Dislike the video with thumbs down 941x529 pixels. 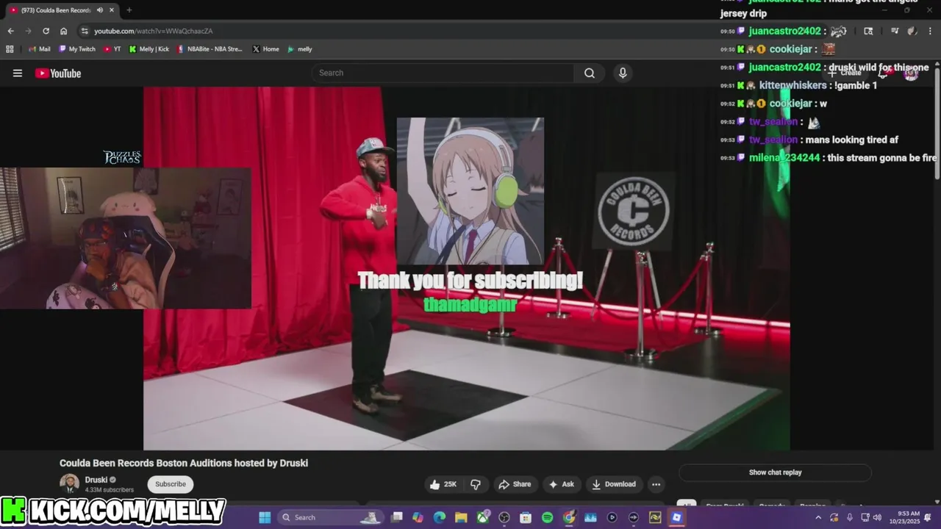coord(476,484)
